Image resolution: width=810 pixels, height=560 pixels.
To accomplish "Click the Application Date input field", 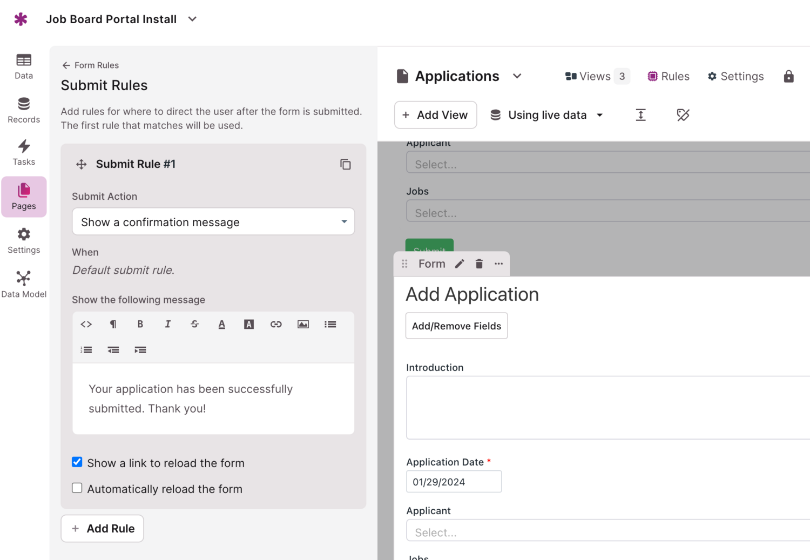I will click(454, 482).
